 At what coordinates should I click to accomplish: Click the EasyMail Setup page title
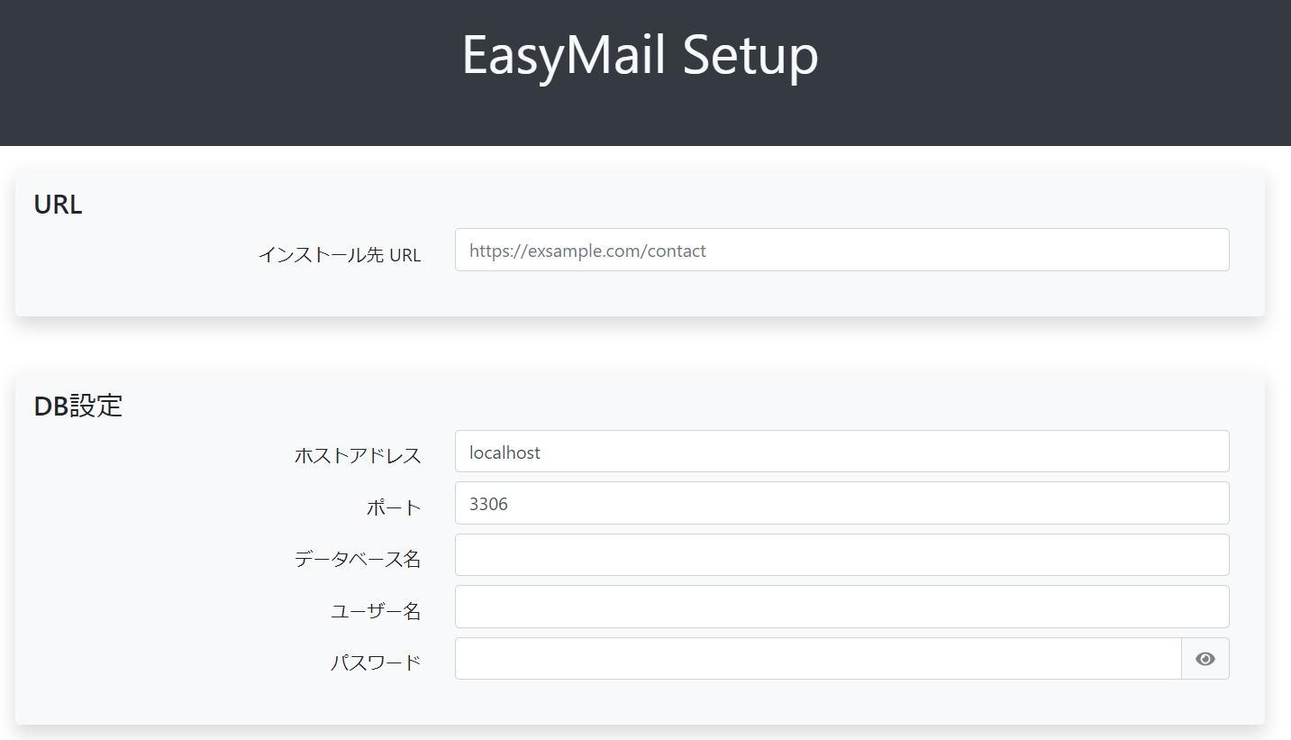(640, 56)
